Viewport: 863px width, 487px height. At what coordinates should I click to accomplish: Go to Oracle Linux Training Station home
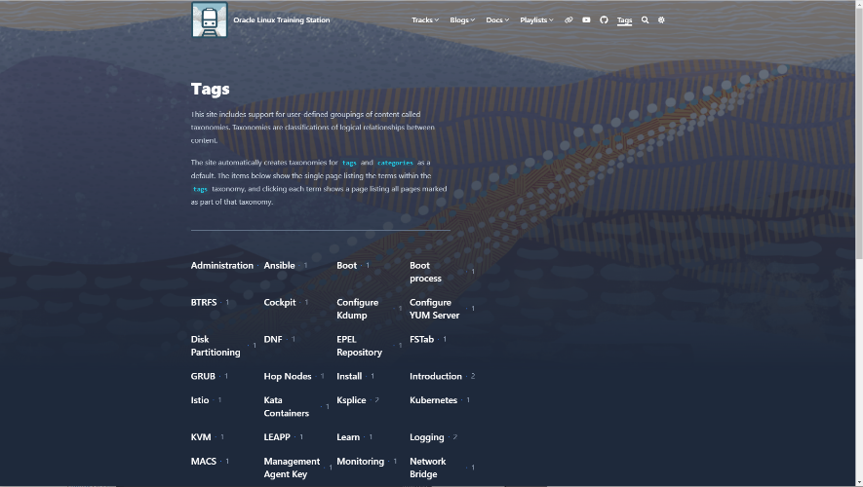281,19
